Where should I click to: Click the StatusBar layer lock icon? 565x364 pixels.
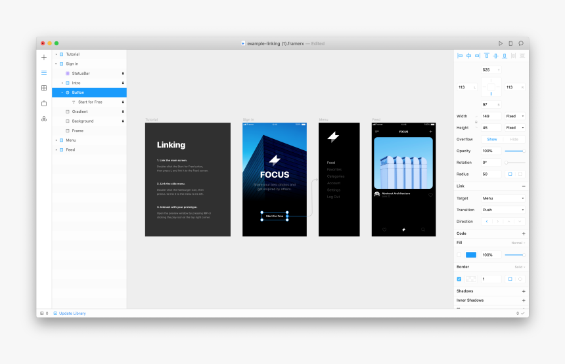123,73
